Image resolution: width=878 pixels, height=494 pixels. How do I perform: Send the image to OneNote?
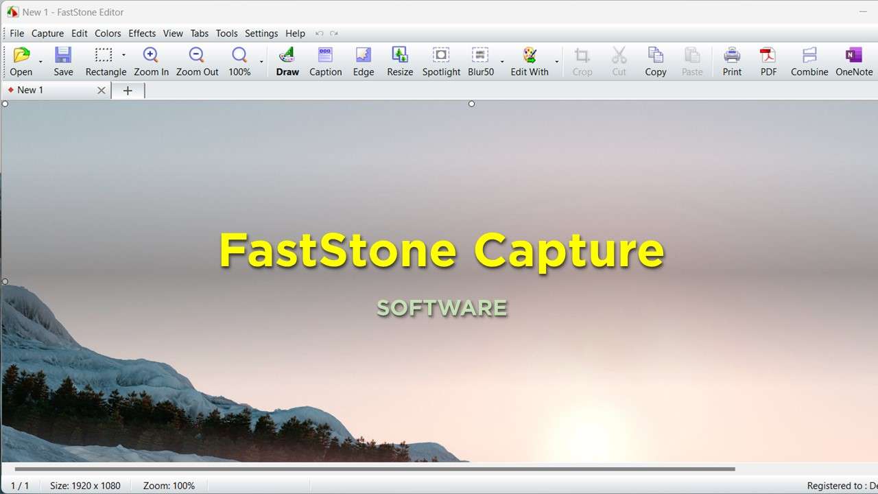tap(853, 61)
